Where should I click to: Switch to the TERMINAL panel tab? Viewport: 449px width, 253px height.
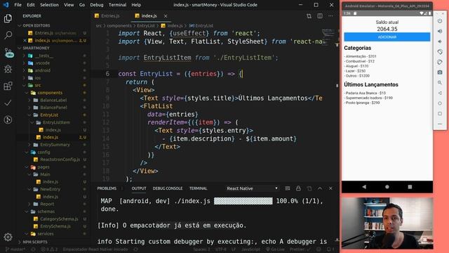[x=198, y=188]
